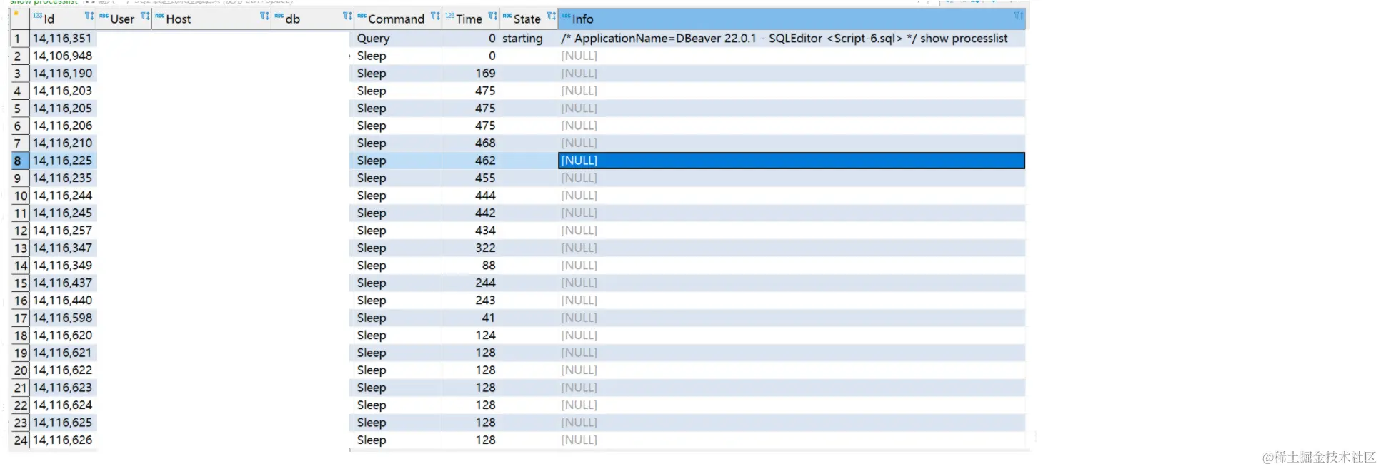Click the Info column filter icon

[1018, 16]
